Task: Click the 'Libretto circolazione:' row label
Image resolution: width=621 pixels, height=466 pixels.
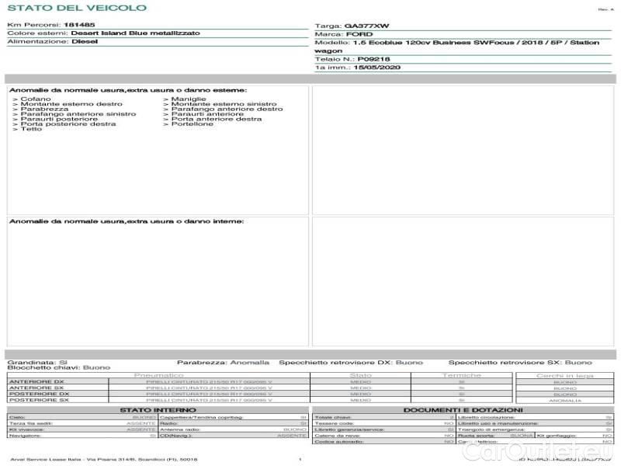Action: click(x=487, y=418)
